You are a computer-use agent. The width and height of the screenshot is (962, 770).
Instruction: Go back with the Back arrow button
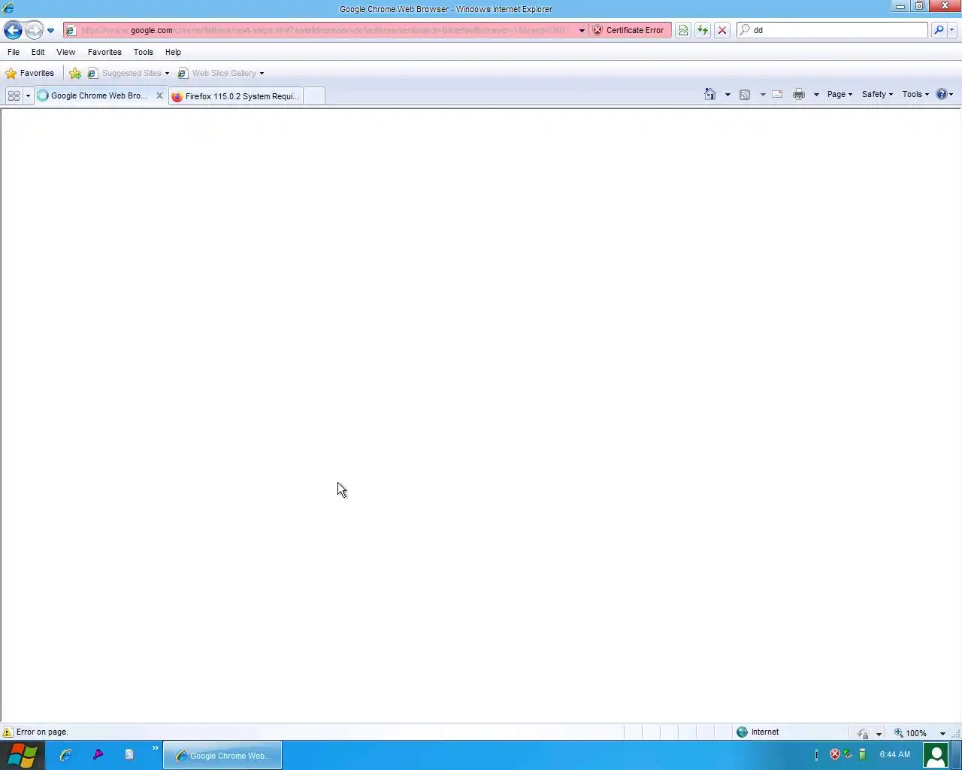click(13, 30)
